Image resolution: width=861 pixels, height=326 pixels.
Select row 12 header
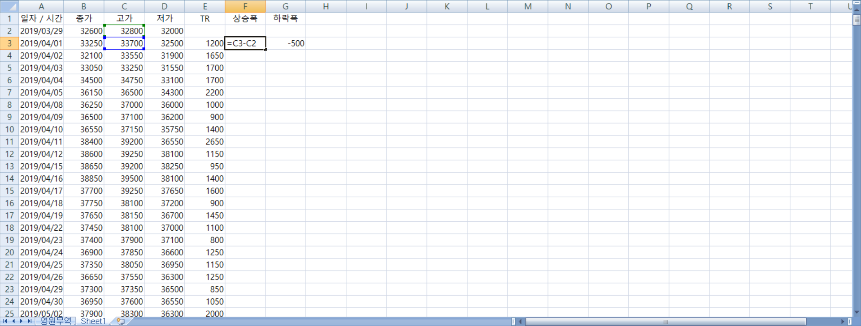(x=9, y=154)
